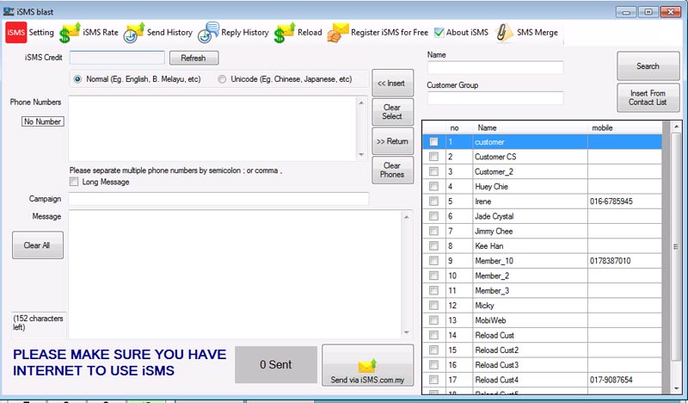This screenshot has width=688, height=403.
Task: Focus the Message text area
Action: click(x=235, y=274)
